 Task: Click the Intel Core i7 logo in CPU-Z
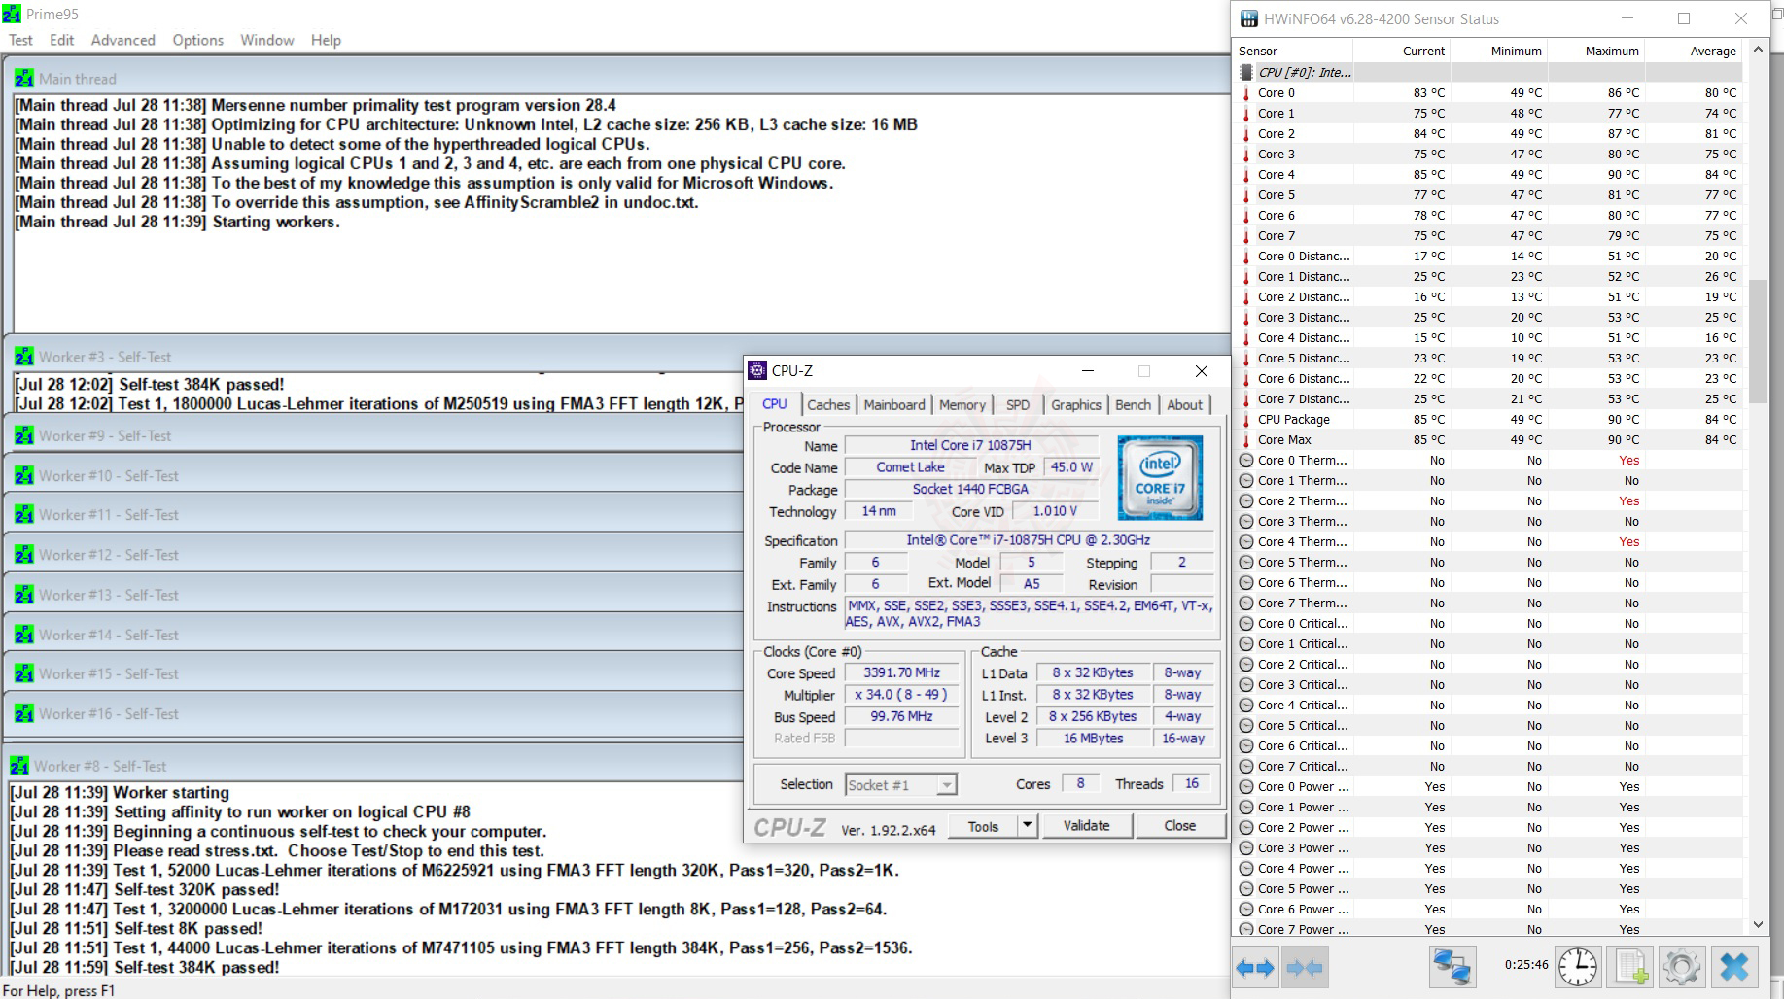(1160, 477)
